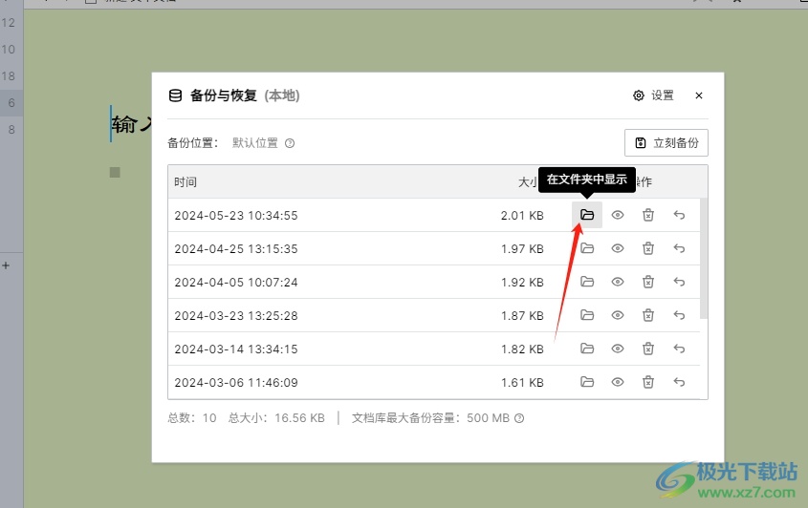Restore the 2024-03-06 11:46:09 backup

pyautogui.click(x=679, y=382)
